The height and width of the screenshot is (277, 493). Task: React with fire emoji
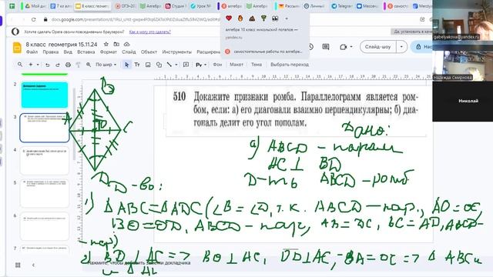click(240, 18)
